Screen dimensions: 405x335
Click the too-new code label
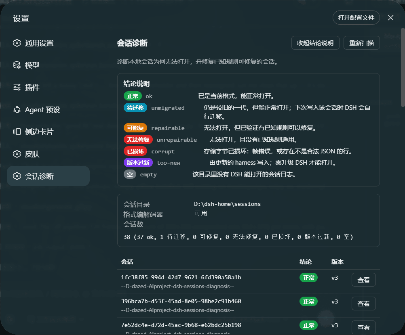[169, 163]
